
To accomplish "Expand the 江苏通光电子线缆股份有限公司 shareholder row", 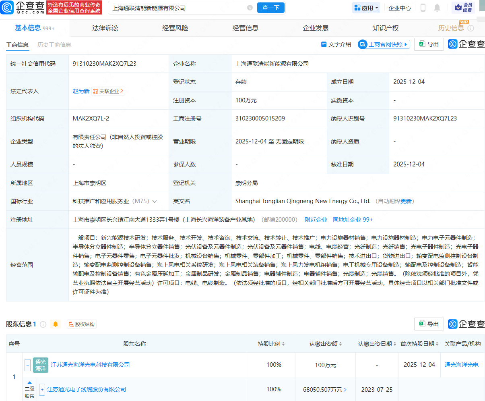I will [x=42, y=390].
